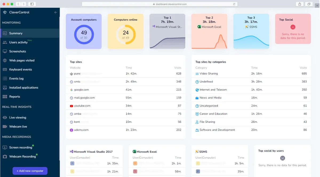
Task: Collapse the CleverControl sidebar
Action: click(x=56, y=12)
